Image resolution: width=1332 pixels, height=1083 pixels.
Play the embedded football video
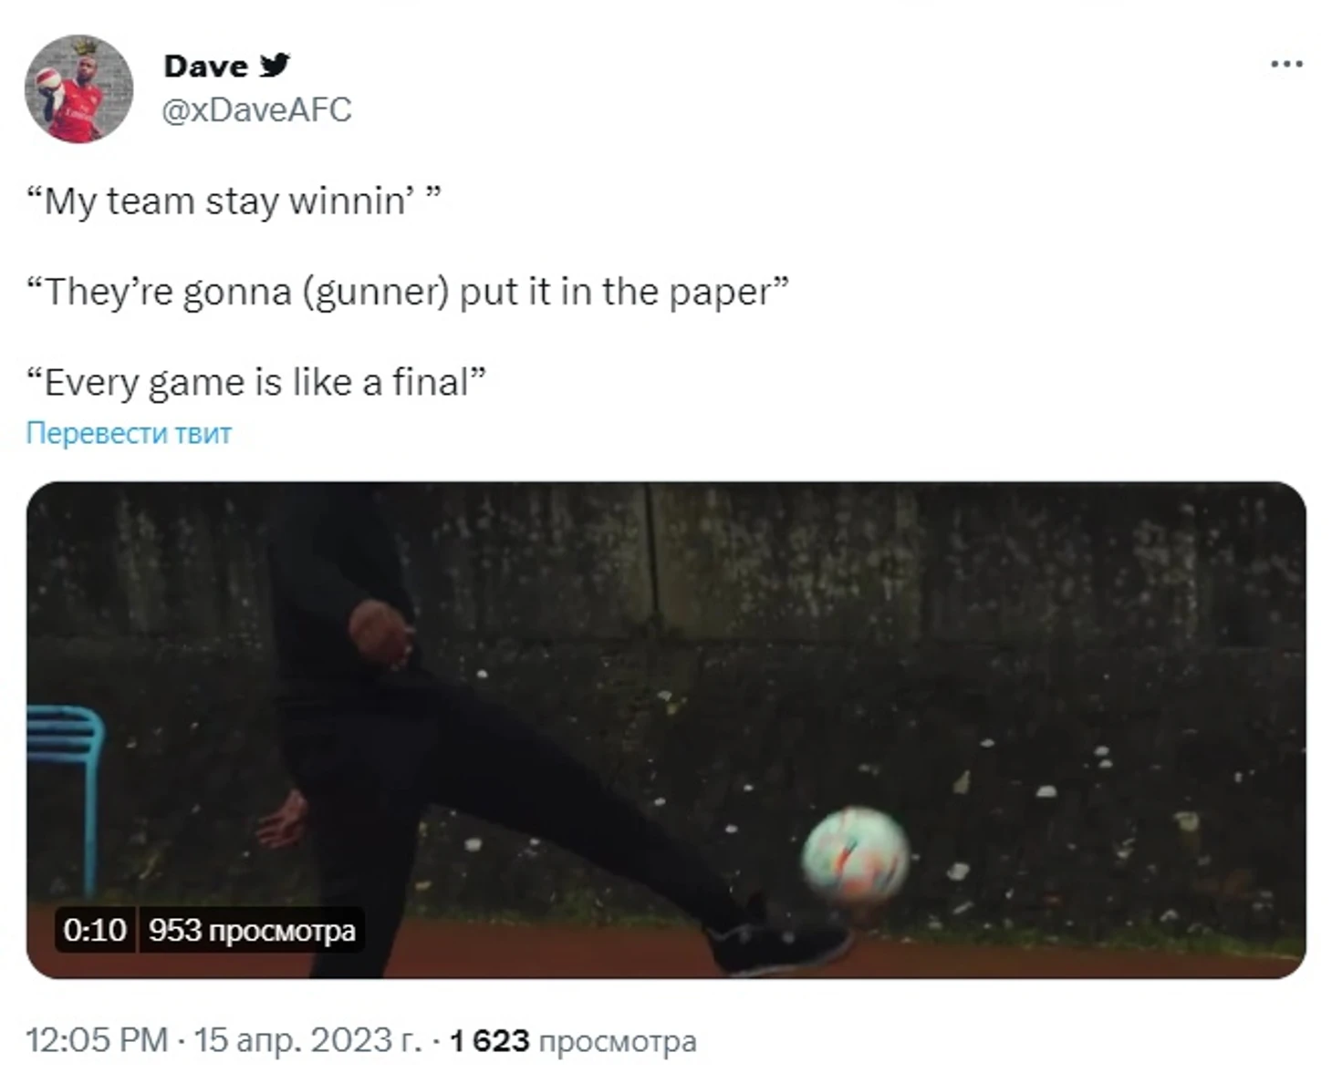pyautogui.click(x=666, y=730)
